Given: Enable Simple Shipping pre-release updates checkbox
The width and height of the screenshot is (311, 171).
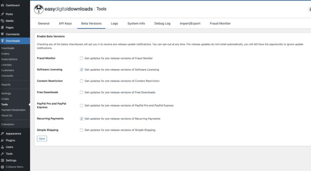Looking at the screenshot, I should click(82, 130).
